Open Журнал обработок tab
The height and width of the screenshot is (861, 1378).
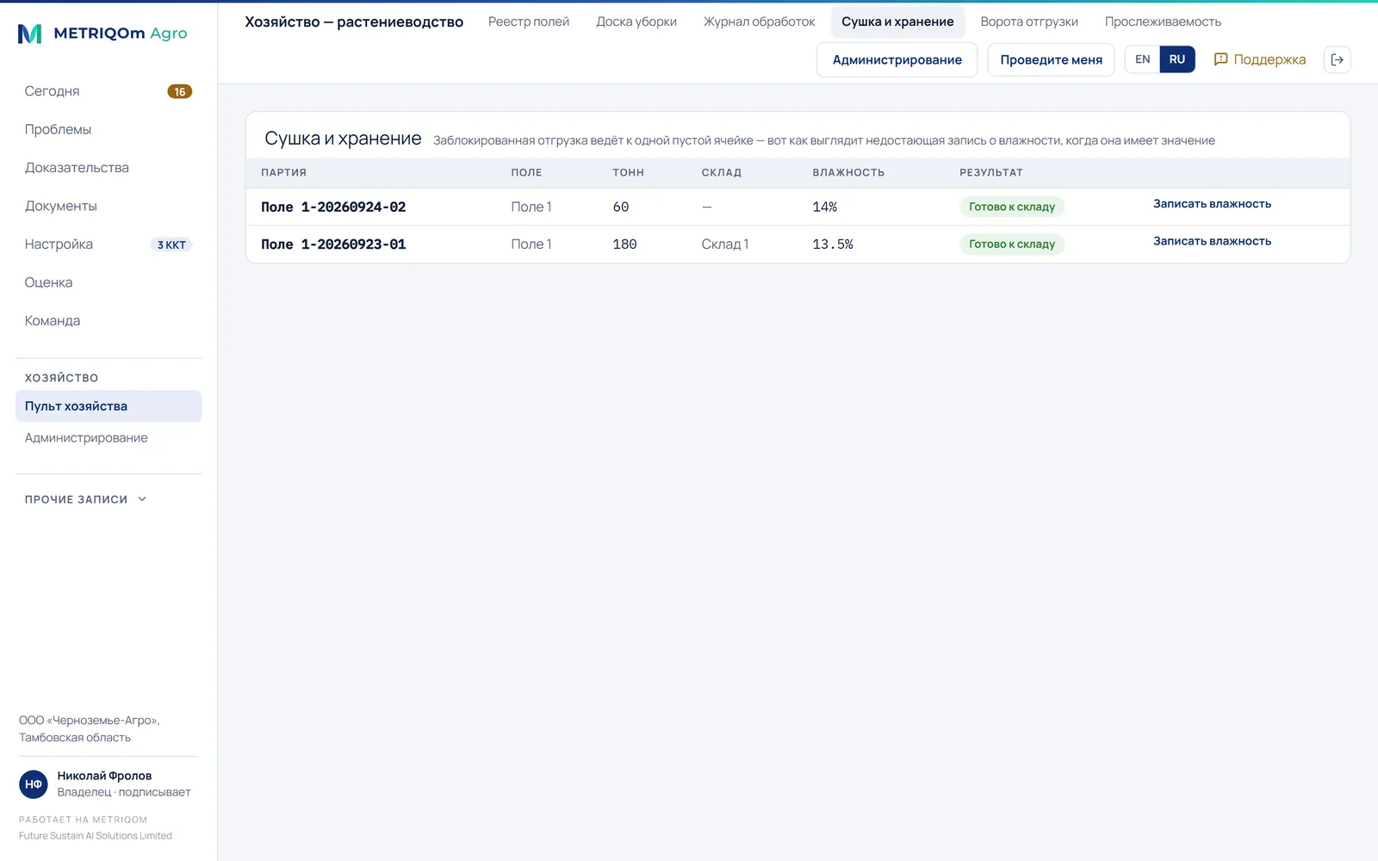[x=759, y=22]
